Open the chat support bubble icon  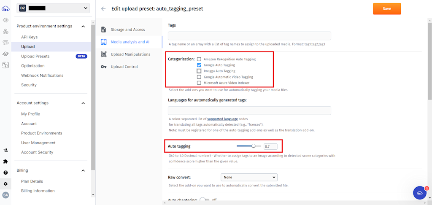click(420, 193)
